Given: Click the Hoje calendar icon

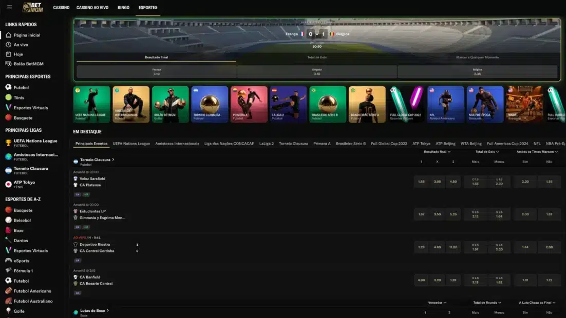Looking at the screenshot, I should [8, 54].
